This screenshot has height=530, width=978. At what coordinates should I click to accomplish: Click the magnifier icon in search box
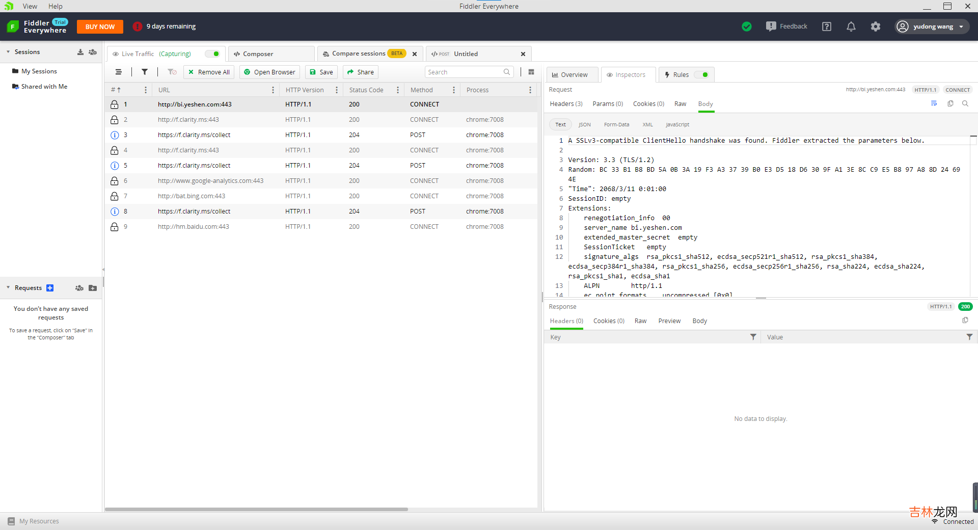coord(507,72)
